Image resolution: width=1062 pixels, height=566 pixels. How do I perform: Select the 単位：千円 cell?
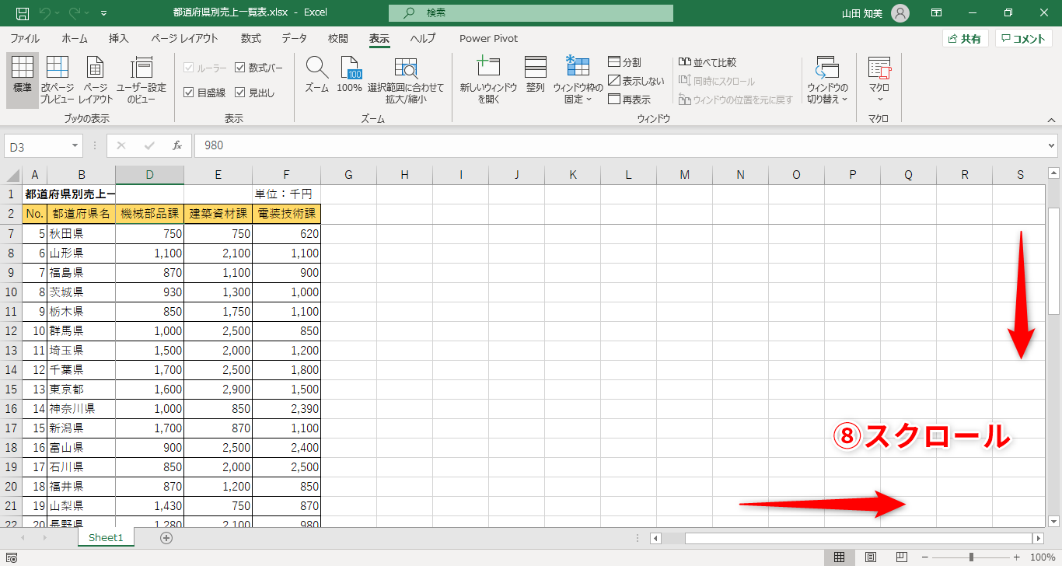[x=286, y=194]
